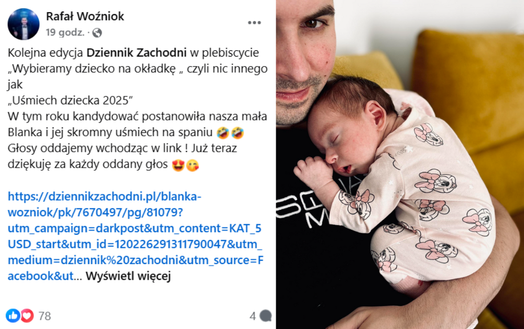The width and height of the screenshot is (524, 329).
Task: Click the kissing face emoji
Action: coord(192,165)
